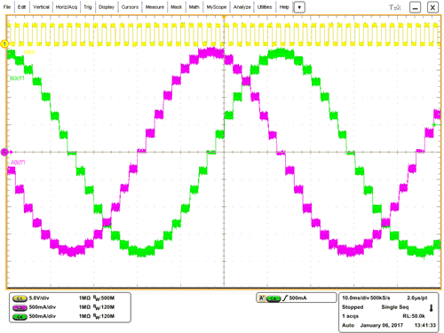Viewport: 444px width, 333px height.
Task: Click the thermometer temperature icon
Action: point(432,308)
